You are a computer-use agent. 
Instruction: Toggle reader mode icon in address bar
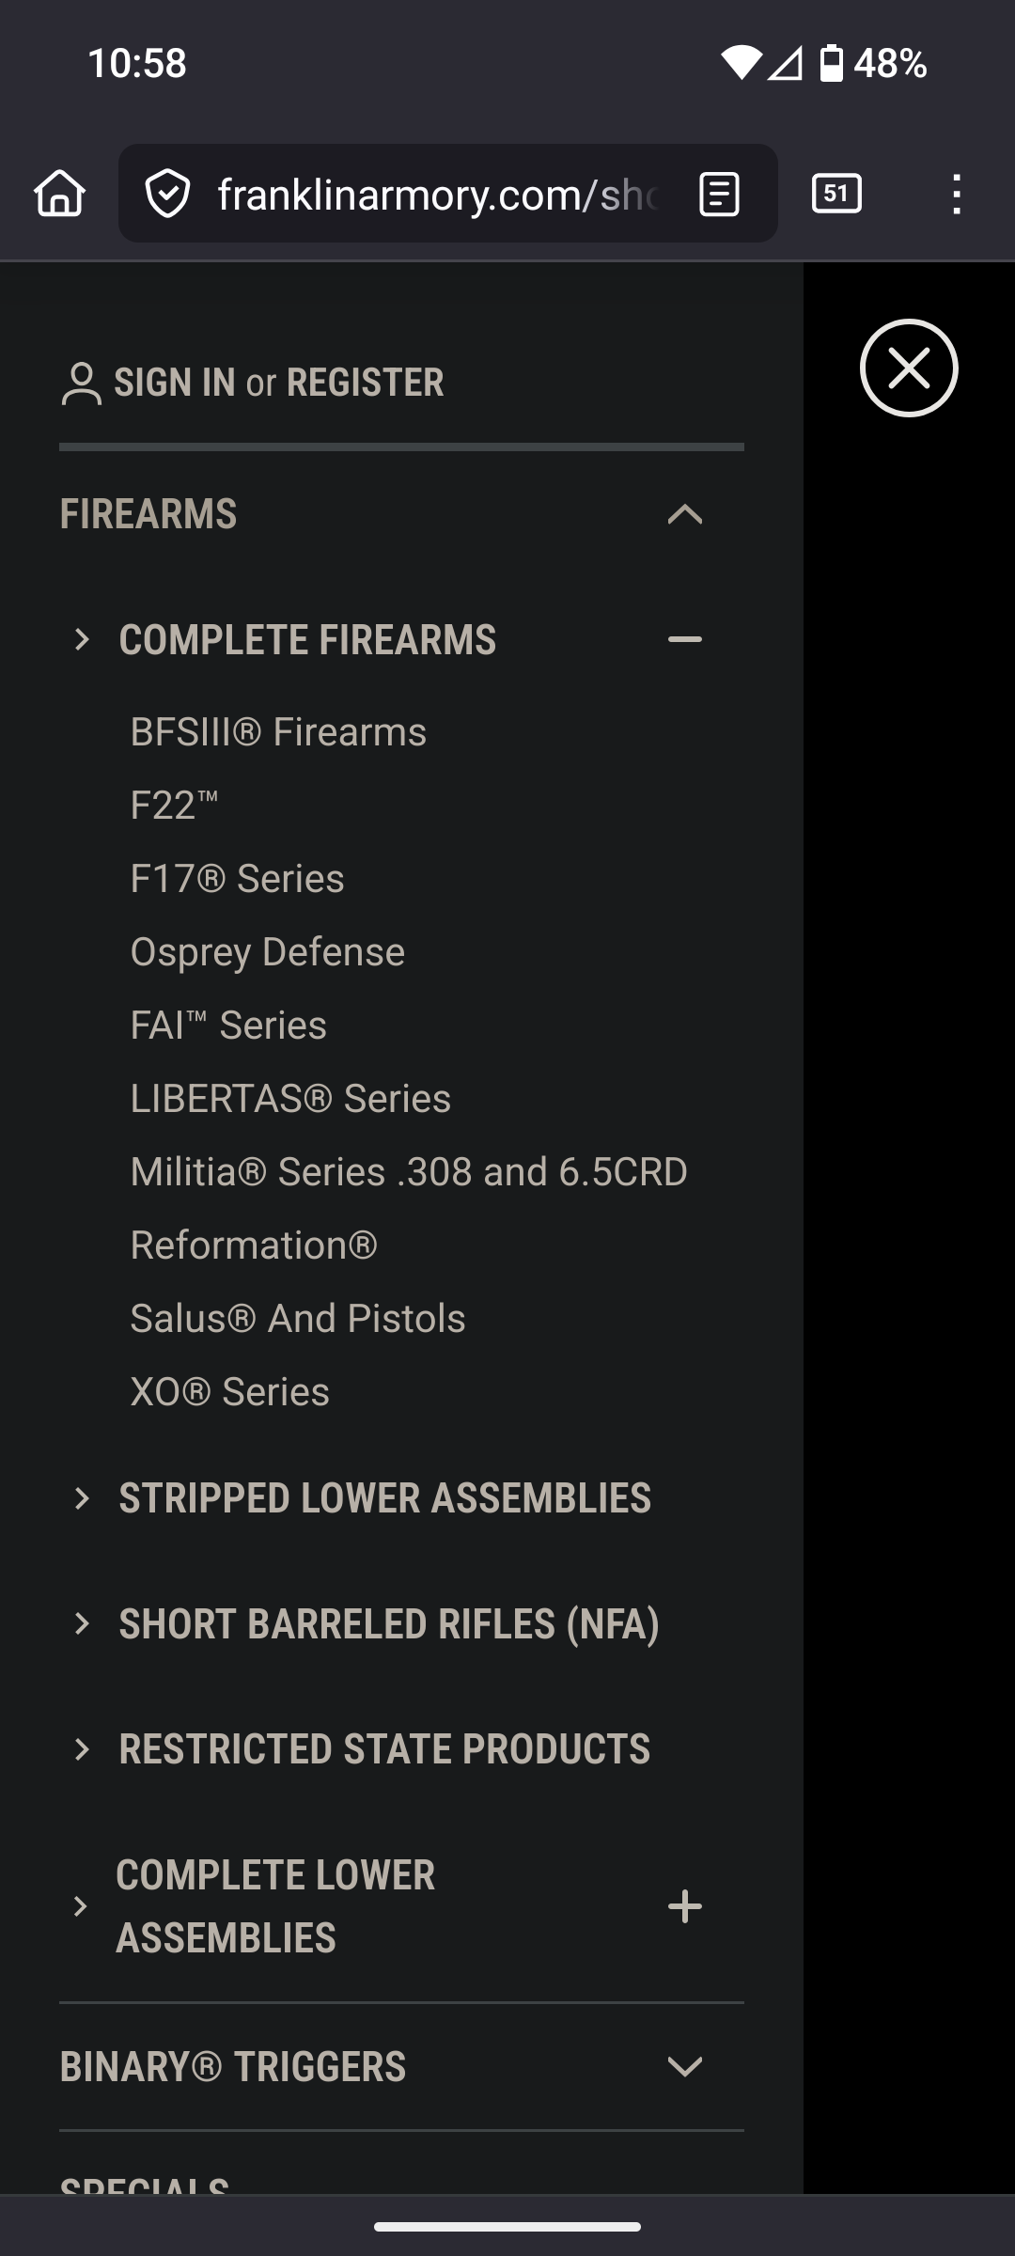pos(719,194)
